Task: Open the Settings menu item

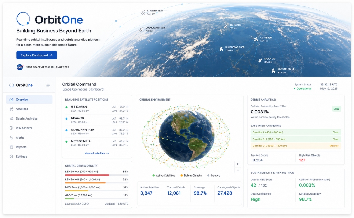Action: coord(29,157)
